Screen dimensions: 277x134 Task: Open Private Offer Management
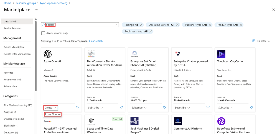click(x=18, y=54)
